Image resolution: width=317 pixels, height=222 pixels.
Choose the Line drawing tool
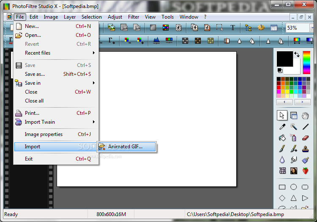tap(305, 127)
